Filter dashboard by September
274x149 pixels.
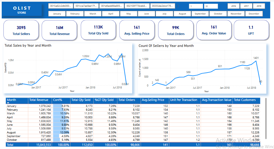click(x=200, y=14)
